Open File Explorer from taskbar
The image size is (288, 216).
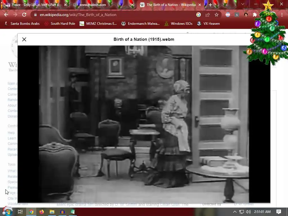[x=52, y=212]
